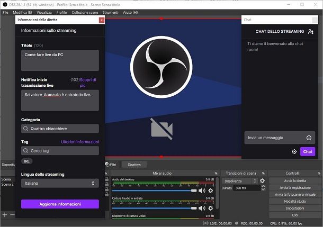This screenshot has height=227, width=323.
Task: Open the scene transition properties gear
Action: click(262, 181)
